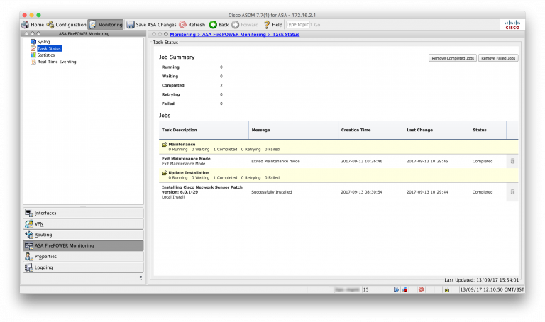
Task: Expand navigation pane options arrow
Action: (141, 278)
